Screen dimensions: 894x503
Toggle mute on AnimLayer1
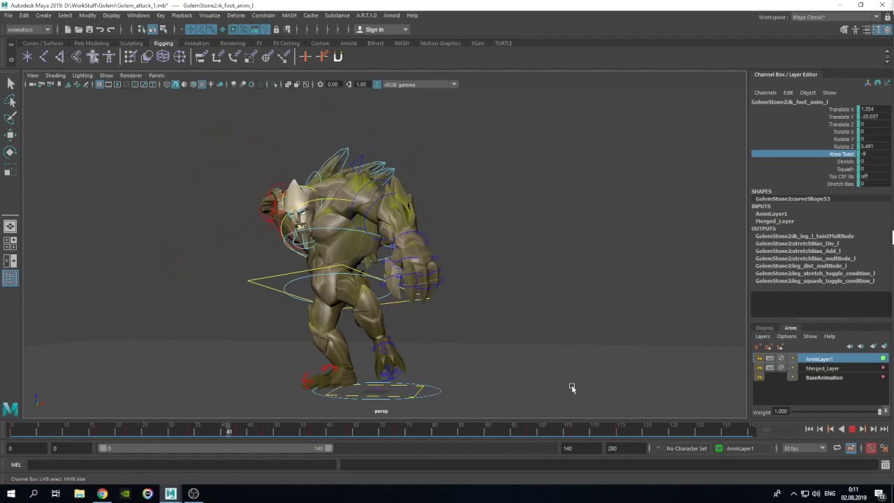(x=781, y=358)
